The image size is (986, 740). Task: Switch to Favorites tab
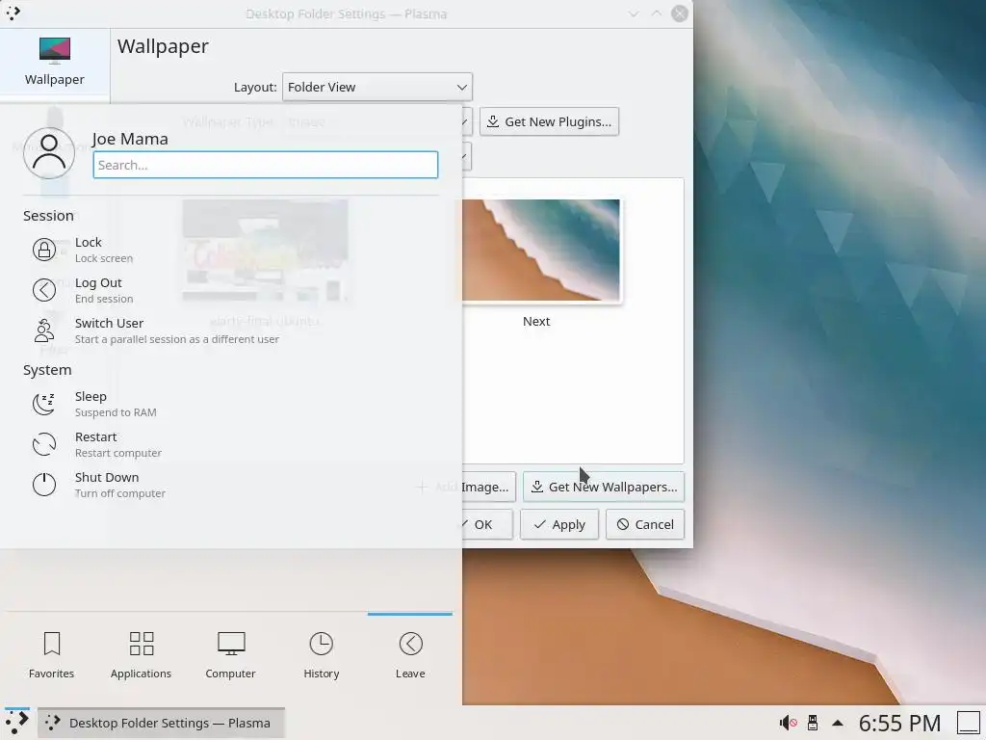52,655
